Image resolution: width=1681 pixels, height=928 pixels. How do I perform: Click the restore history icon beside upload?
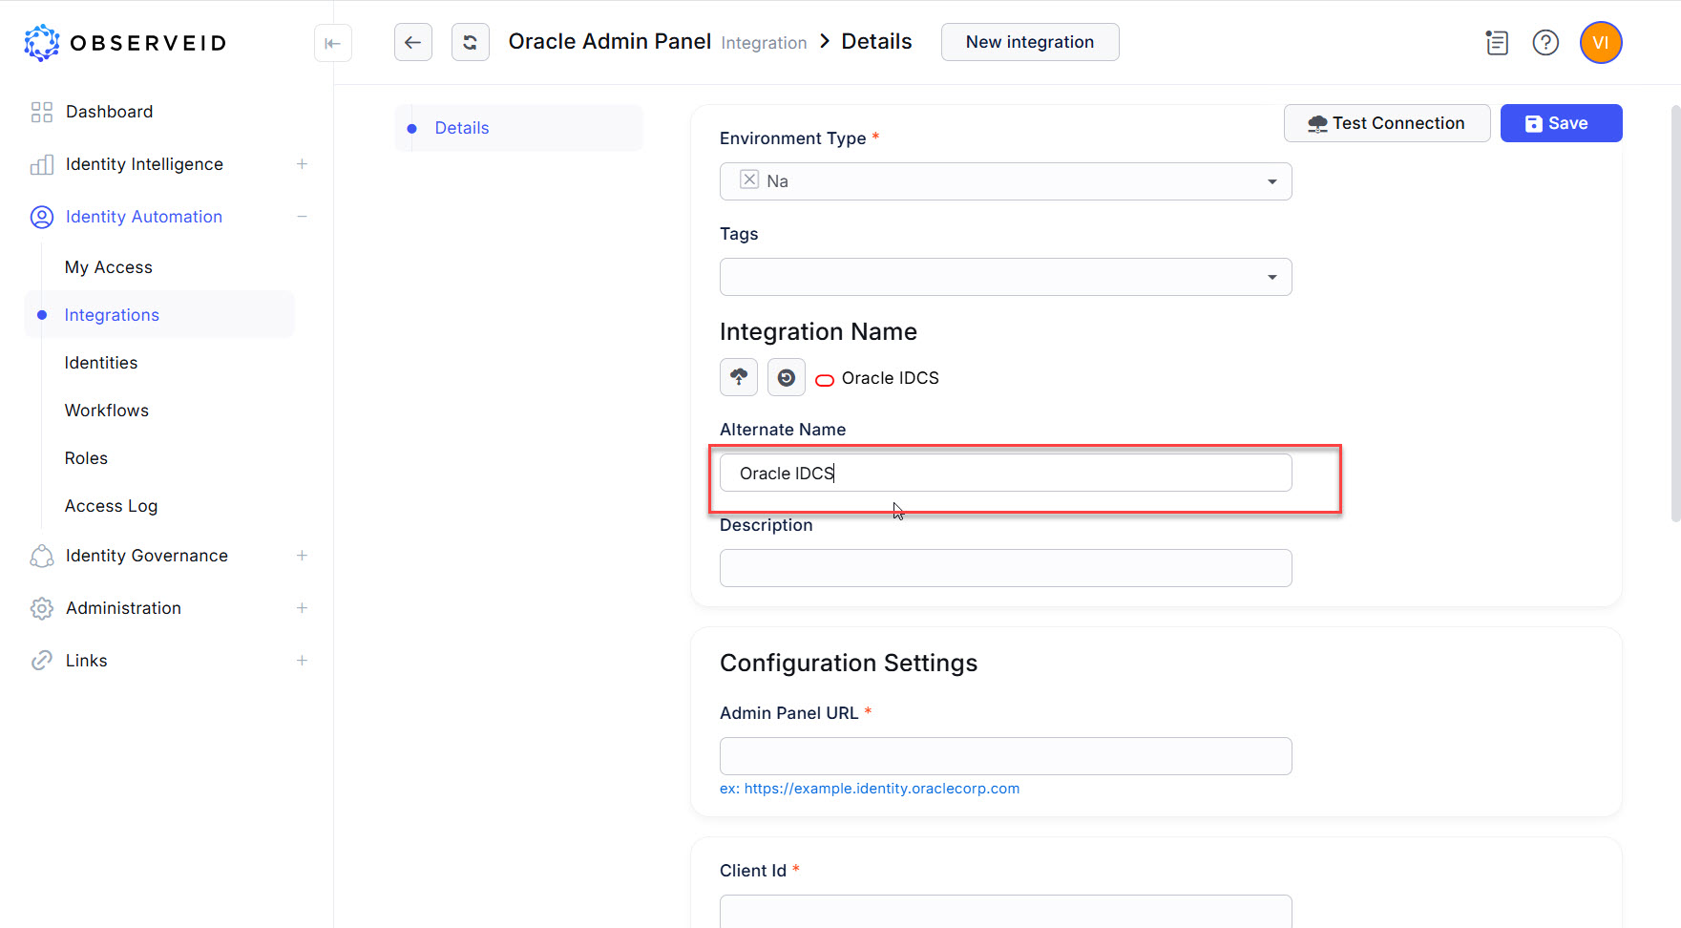pos(786,377)
